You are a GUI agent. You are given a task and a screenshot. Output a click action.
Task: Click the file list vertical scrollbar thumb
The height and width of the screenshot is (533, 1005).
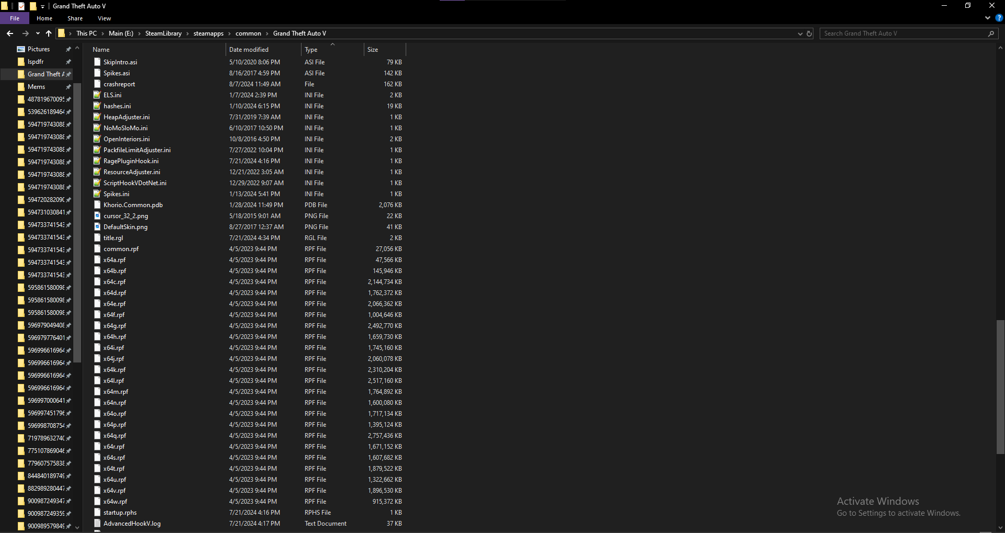[1000, 387]
